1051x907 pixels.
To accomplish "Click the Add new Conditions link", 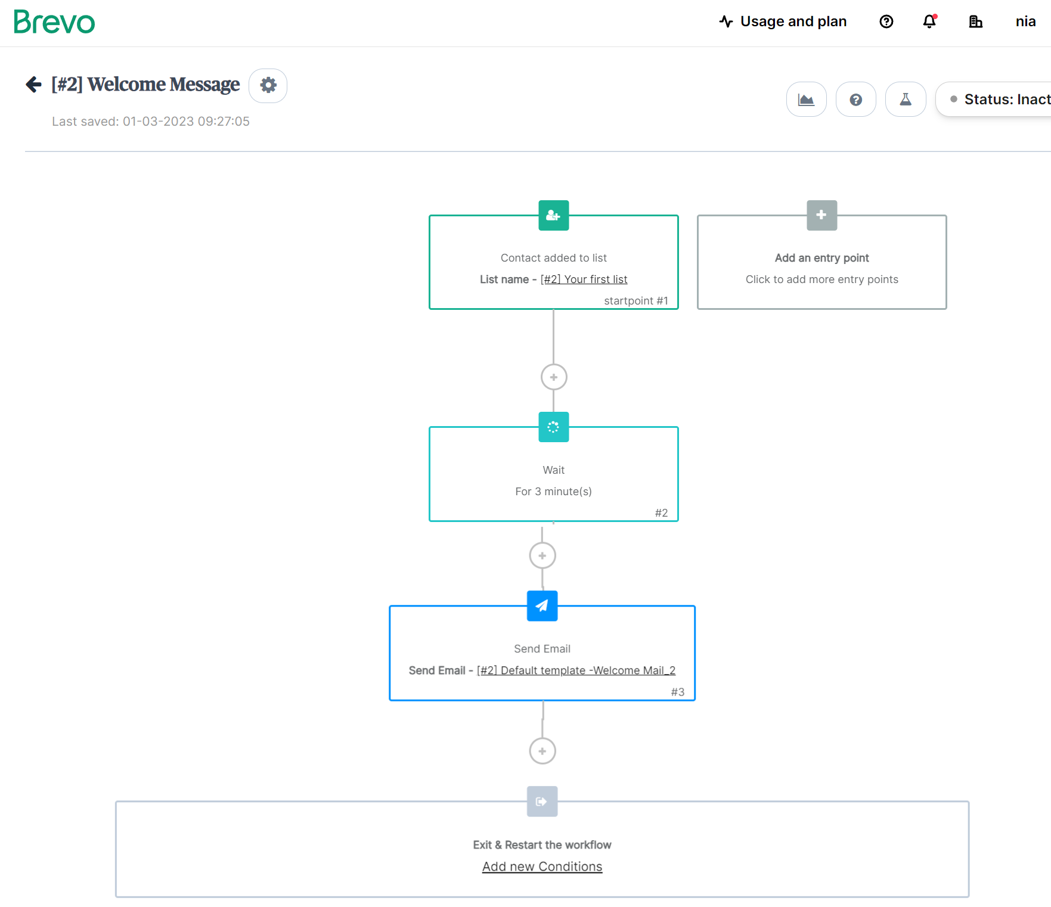I will 542,866.
